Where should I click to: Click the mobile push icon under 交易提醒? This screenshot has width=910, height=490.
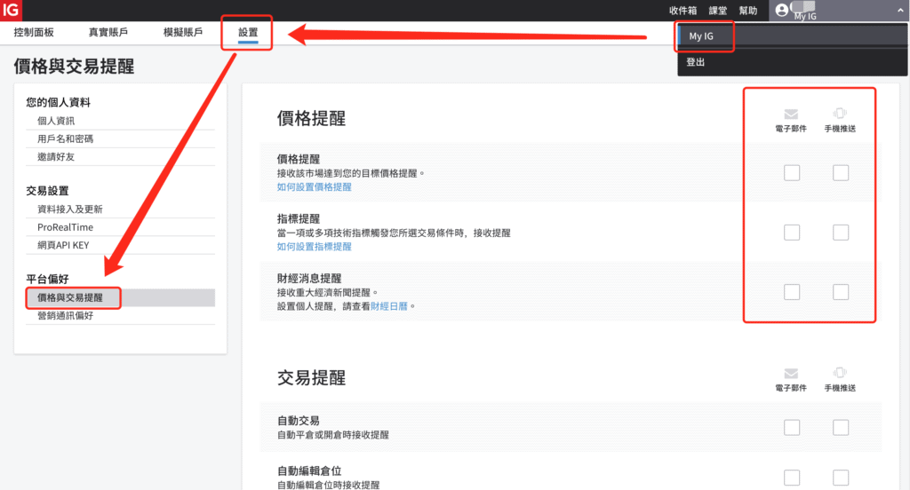point(840,374)
